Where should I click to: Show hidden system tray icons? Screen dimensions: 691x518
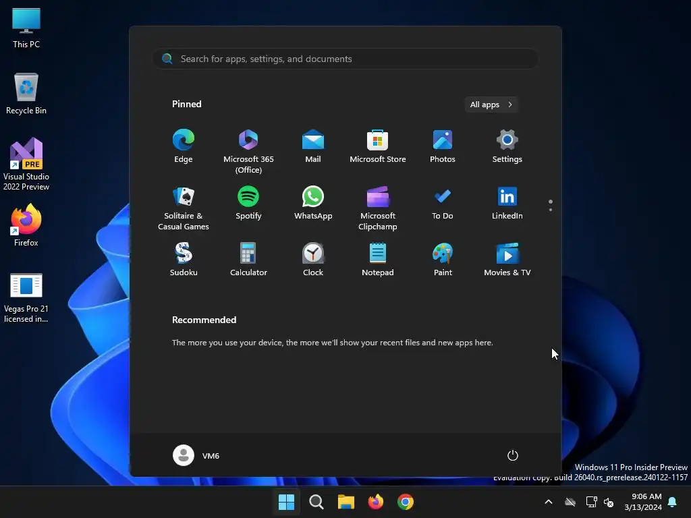click(549, 502)
